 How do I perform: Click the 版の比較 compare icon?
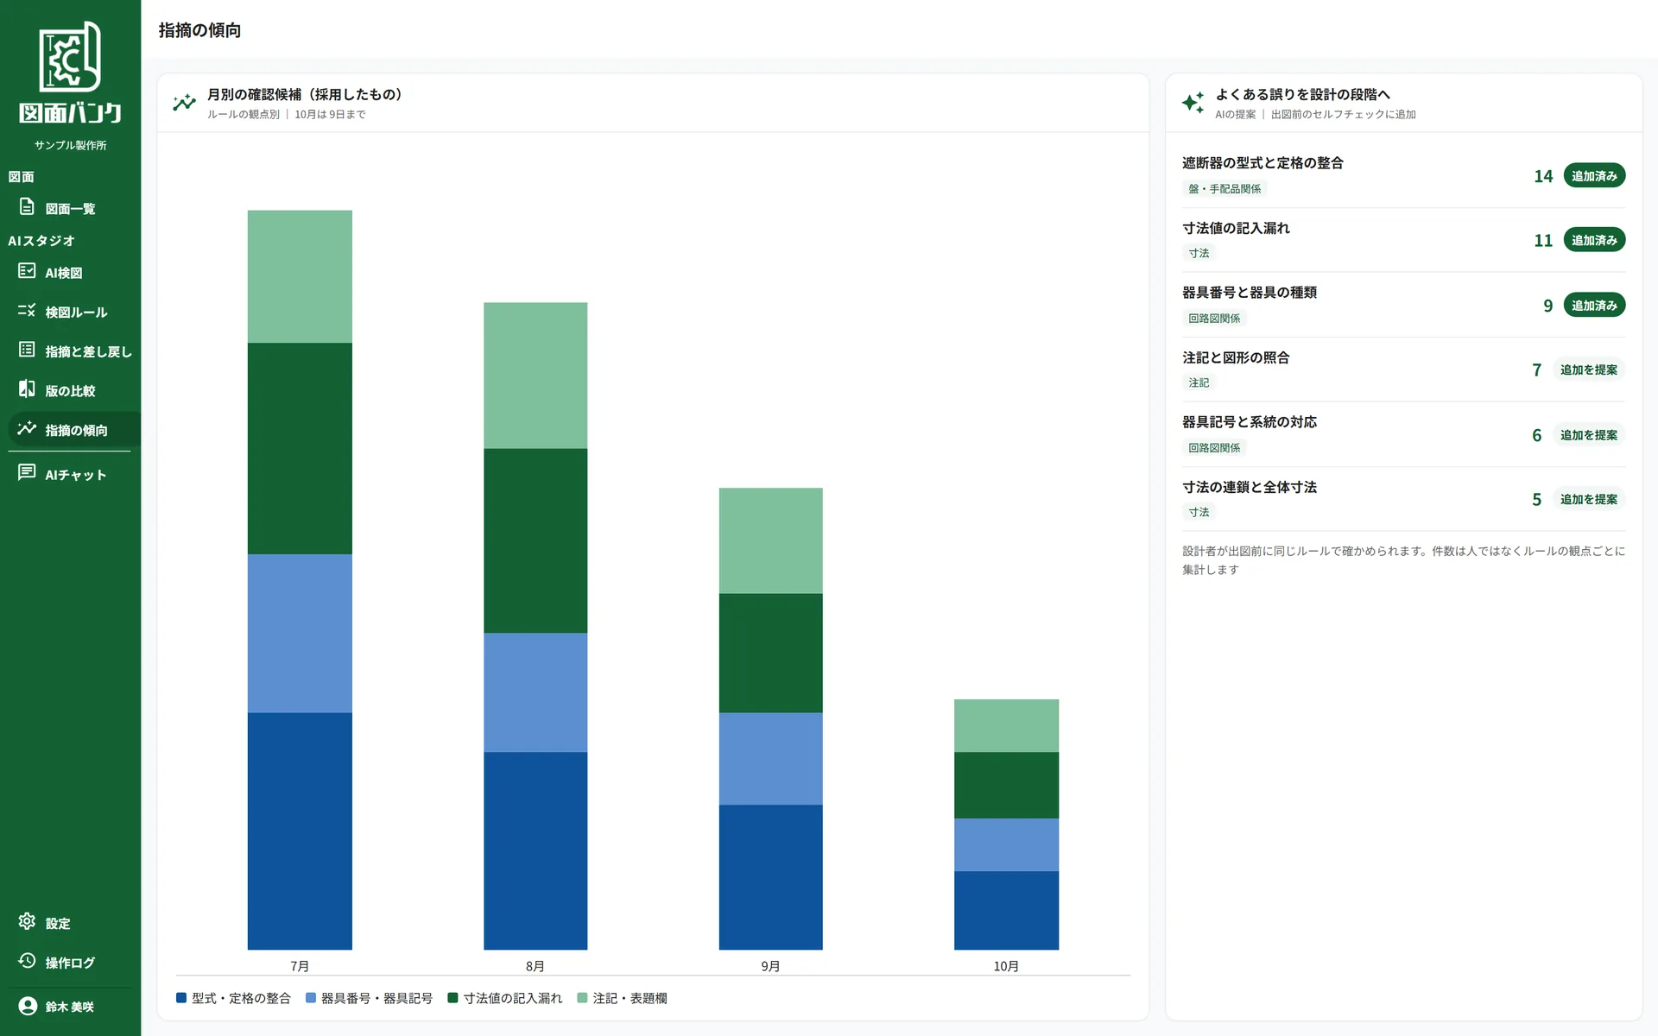(x=27, y=389)
